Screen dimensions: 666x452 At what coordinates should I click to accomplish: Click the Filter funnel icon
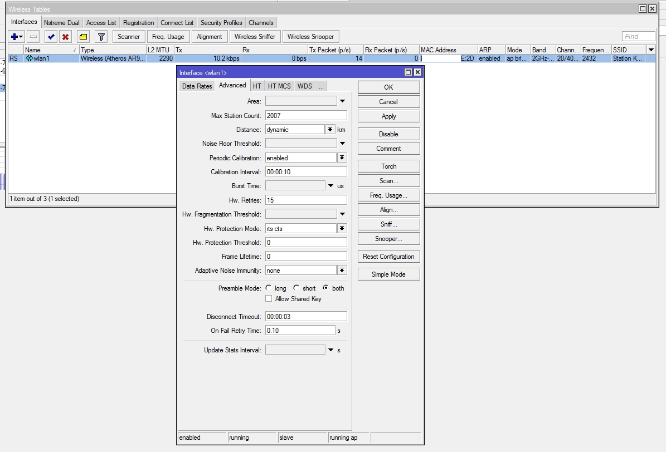[101, 37]
